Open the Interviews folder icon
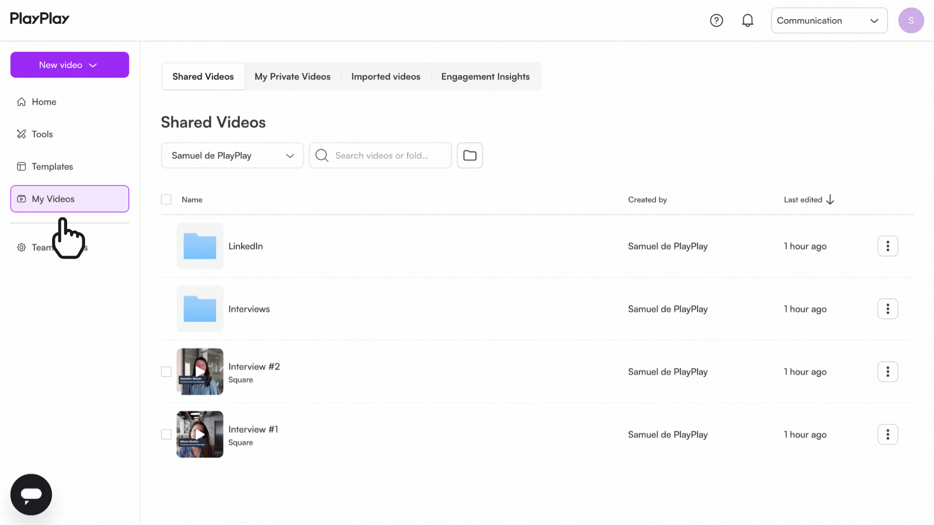The image size is (934, 525). pos(200,309)
